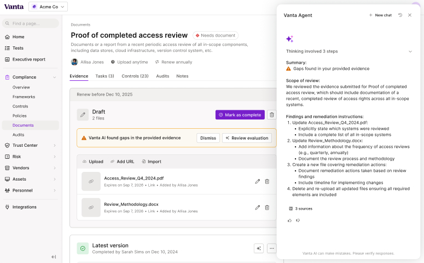Expand Thinking involved 3 steps chevron
This screenshot has height=263, width=424.
410,51
